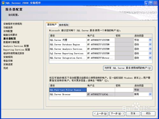Select the SQL Full-text Filter Daemon row
159x119 pixels.
[x=68, y=90]
